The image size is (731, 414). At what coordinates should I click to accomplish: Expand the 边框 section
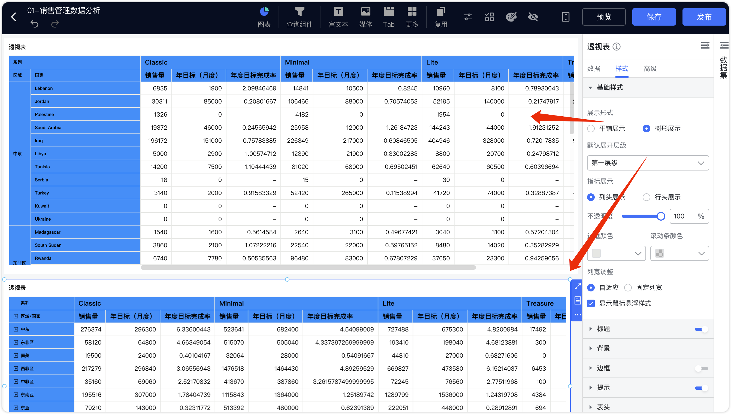(x=590, y=368)
